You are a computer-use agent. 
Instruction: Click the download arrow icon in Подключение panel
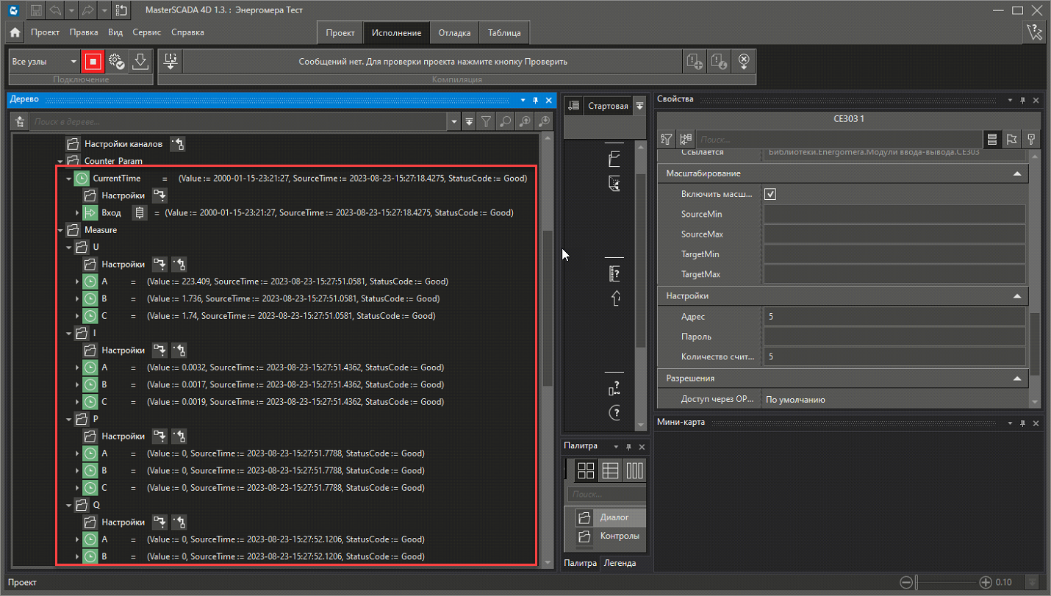pos(140,60)
